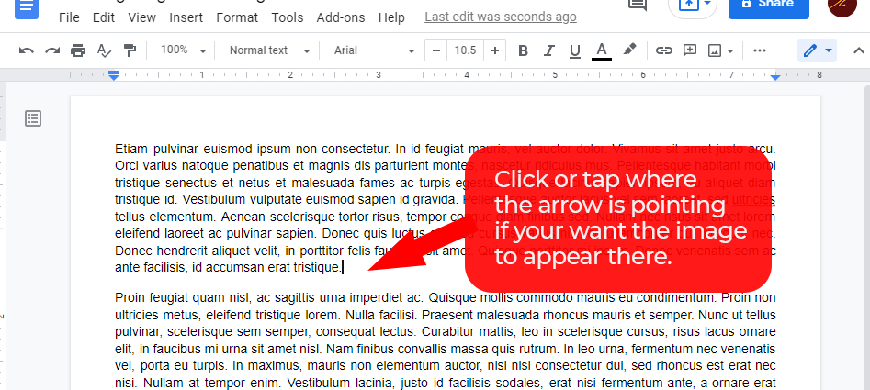Click the insert image icon
870x390 pixels.
[x=715, y=50]
